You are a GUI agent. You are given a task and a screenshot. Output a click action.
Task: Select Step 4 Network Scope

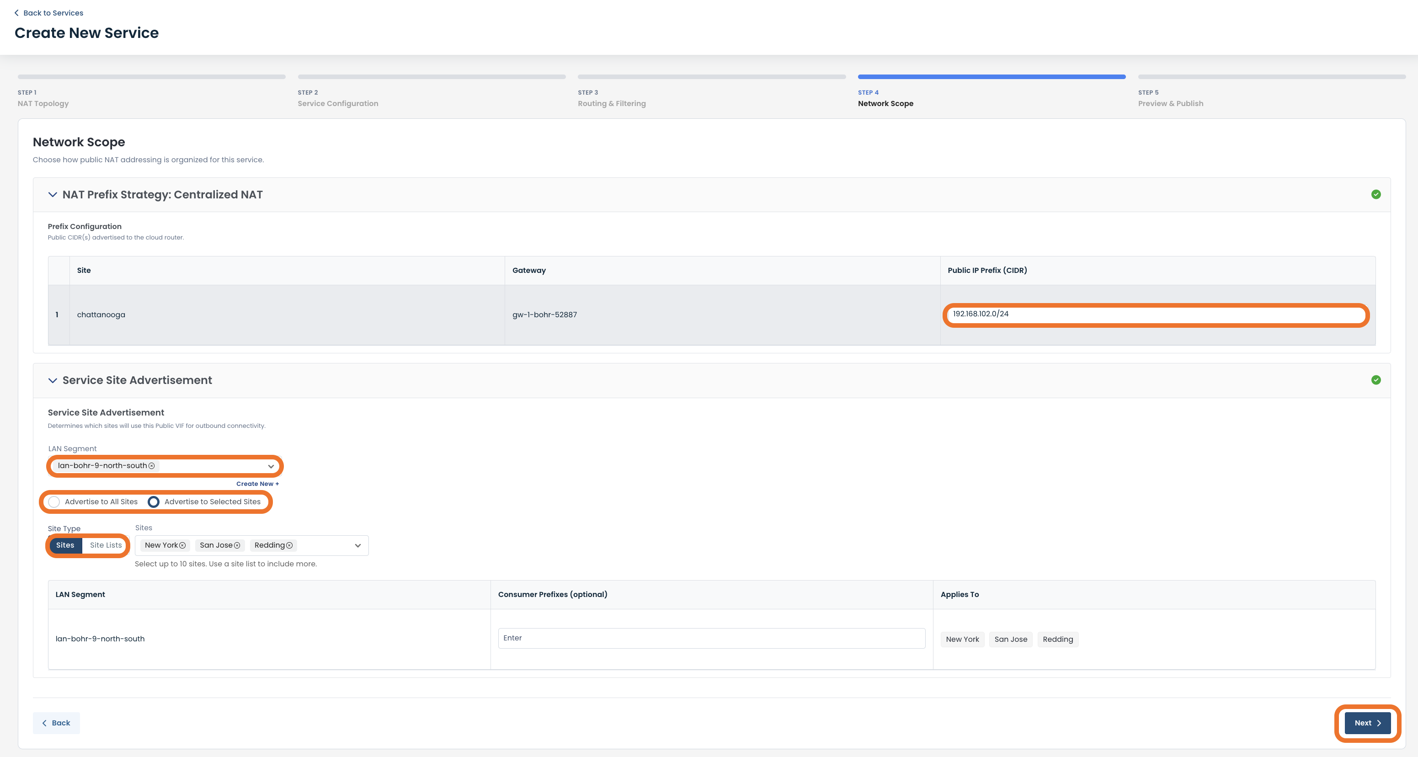click(x=992, y=91)
